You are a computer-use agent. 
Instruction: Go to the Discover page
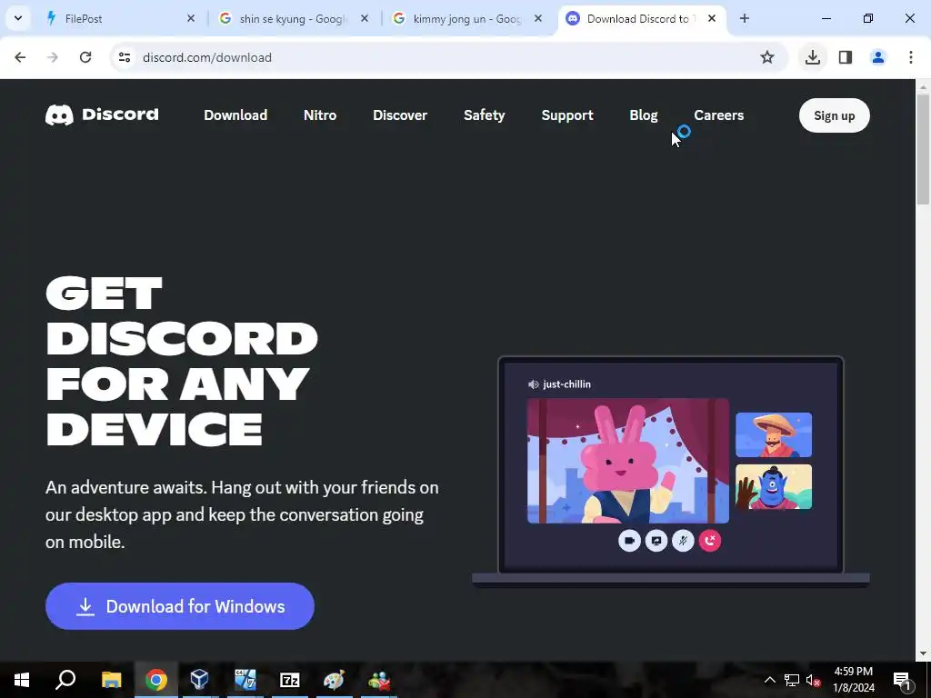click(400, 115)
